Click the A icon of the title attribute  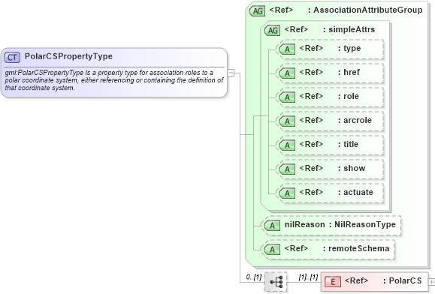point(287,145)
